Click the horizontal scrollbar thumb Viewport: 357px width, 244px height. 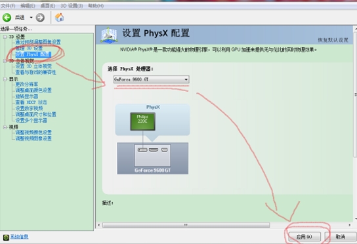point(186,225)
